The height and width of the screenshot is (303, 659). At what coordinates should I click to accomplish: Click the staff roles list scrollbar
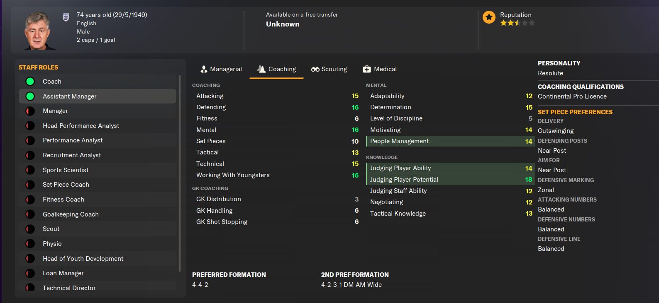pos(180,173)
